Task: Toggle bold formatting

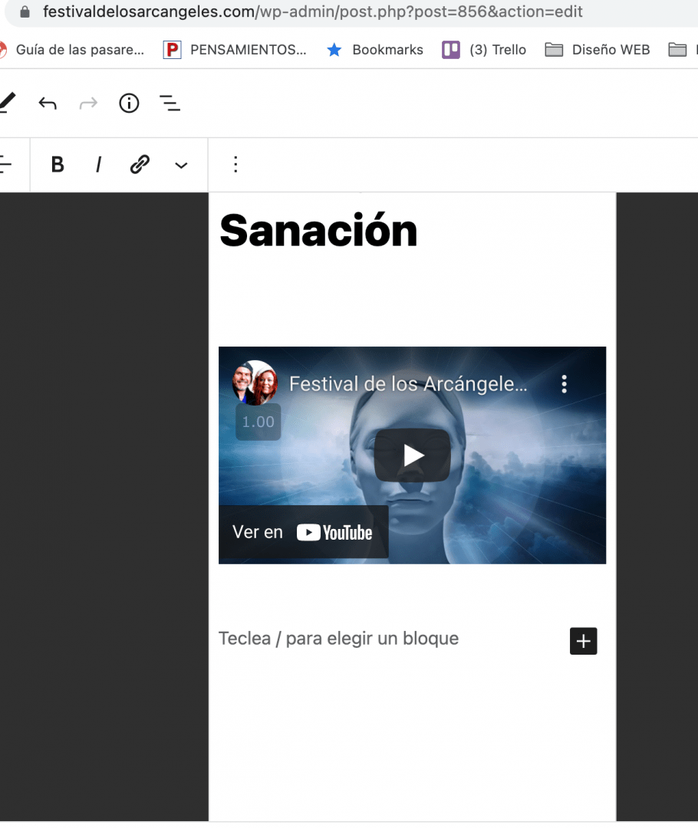Action: click(x=58, y=165)
